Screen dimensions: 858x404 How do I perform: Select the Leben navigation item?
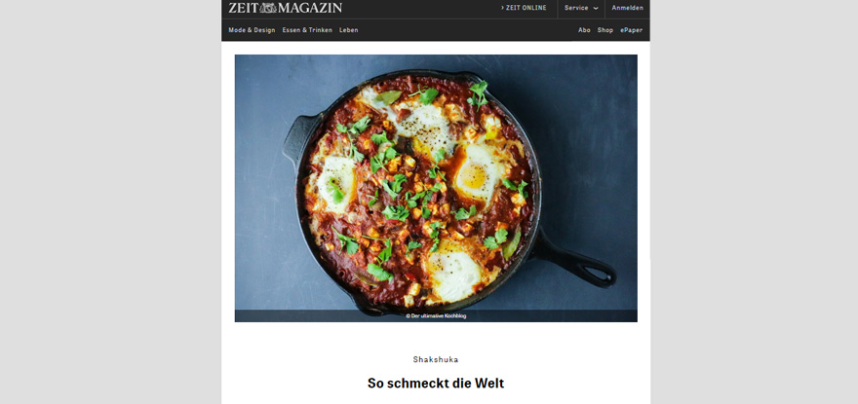[349, 30]
